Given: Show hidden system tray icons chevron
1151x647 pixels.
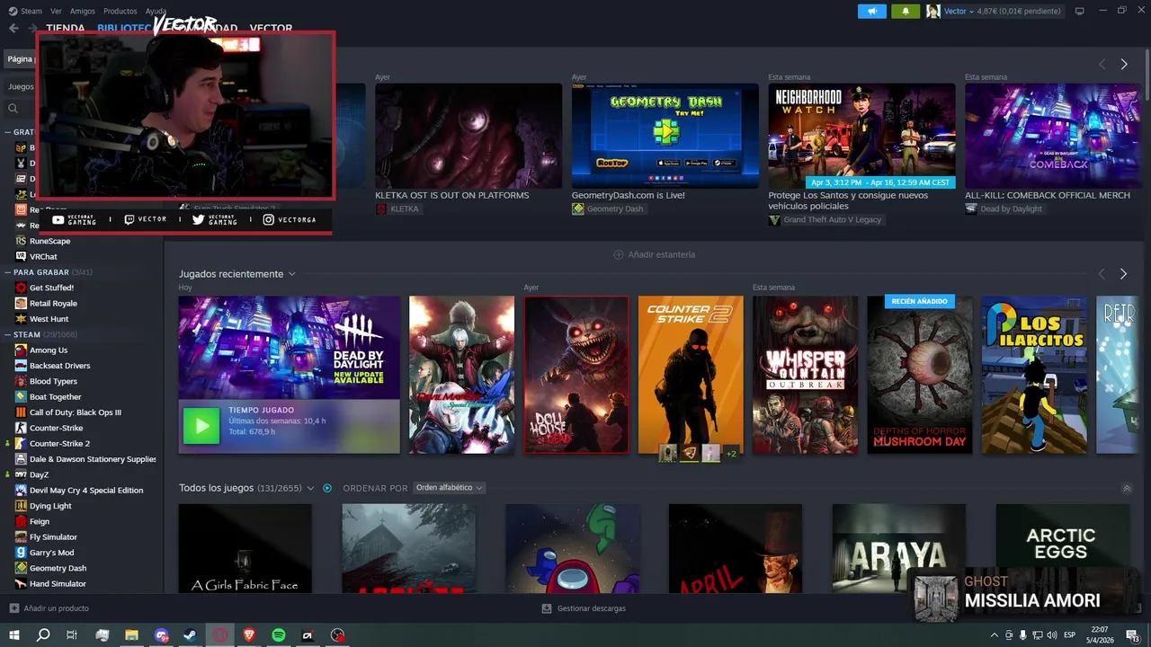Looking at the screenshot, I should (995, 635).
